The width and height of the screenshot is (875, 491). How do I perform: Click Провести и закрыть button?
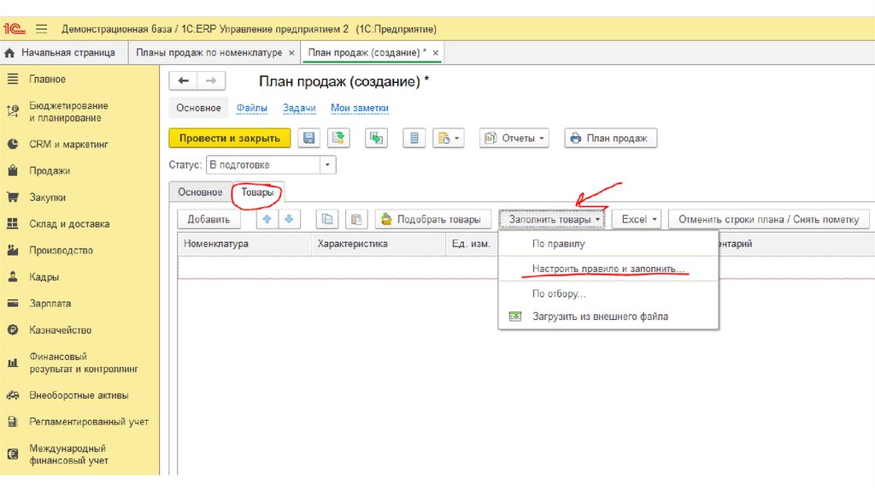click(229, 138)
